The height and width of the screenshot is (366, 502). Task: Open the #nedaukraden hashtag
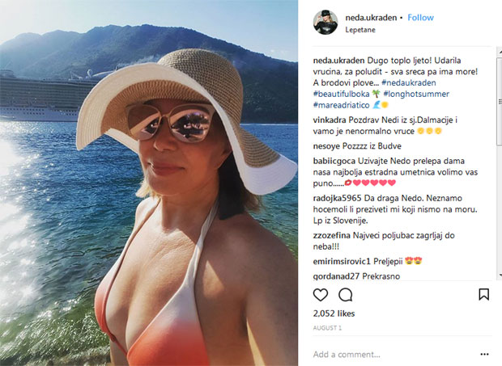(x=409, y=82)
